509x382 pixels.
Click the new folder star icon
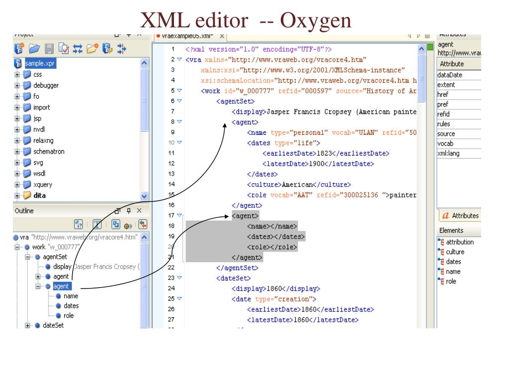[92, 48]
